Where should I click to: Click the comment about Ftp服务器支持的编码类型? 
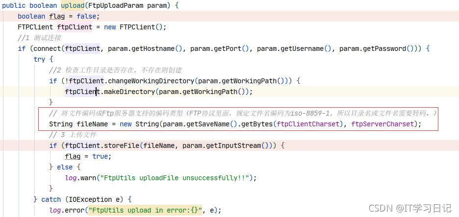click(x=244, y=113)
